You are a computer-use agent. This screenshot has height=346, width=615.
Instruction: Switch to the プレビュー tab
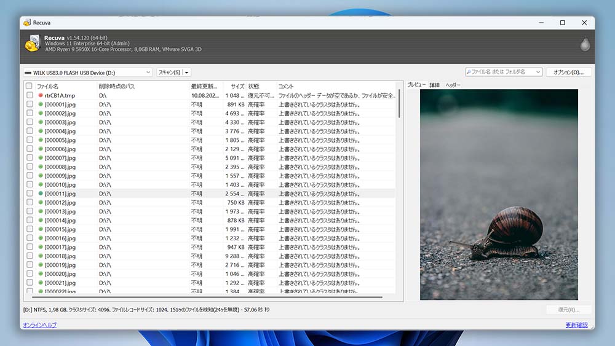416,85
